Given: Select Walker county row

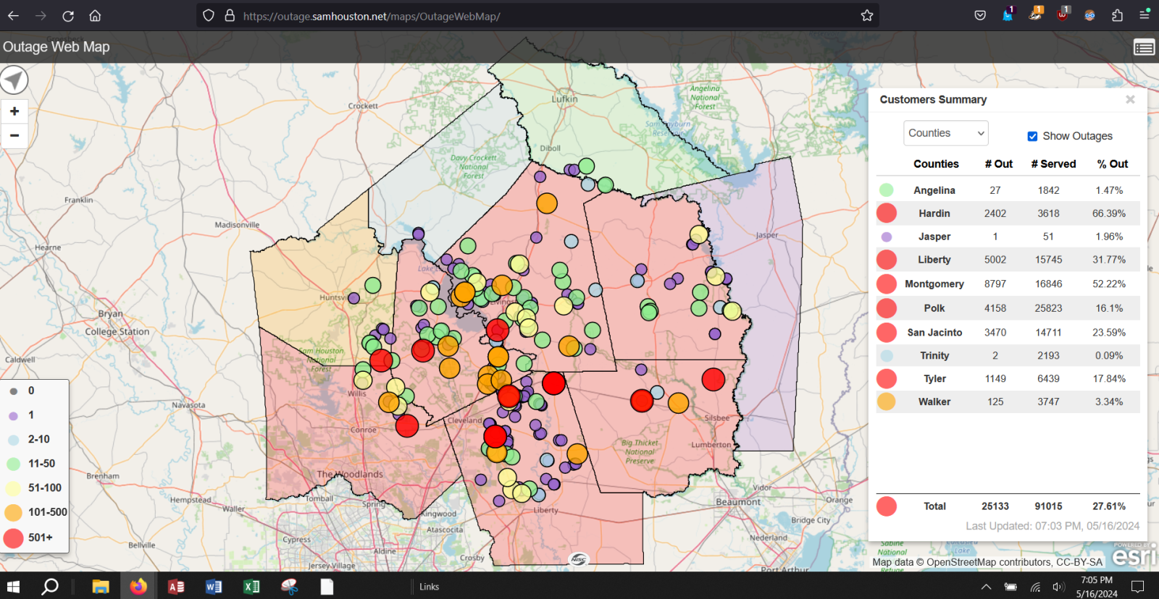Looking at the screenshot, I should 1008,402.
